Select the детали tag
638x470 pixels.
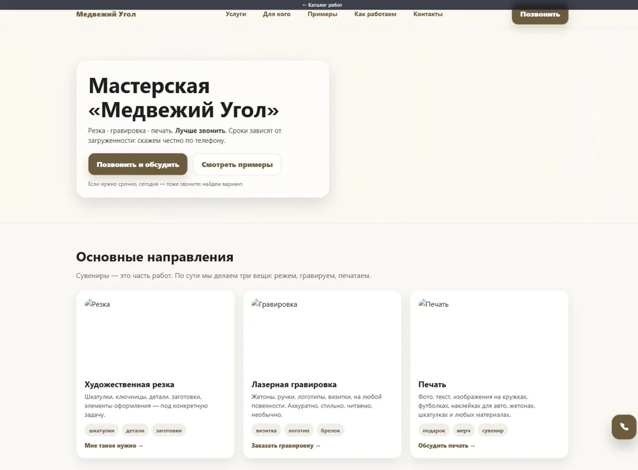point(135,430)
